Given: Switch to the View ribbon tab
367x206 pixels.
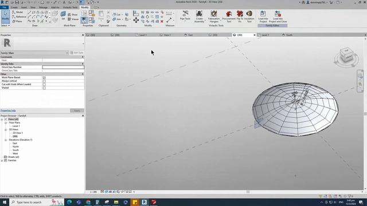Looking at the screenshot, I should click(x=33, y=7).
